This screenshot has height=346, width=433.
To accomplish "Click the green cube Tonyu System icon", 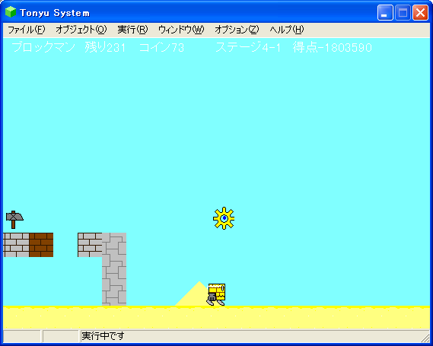I will click(11, 12).
